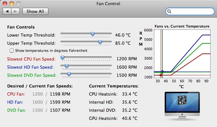The image size is (217, 127).
Task: Click the back arrow navigation button
Action: point(7,11)
